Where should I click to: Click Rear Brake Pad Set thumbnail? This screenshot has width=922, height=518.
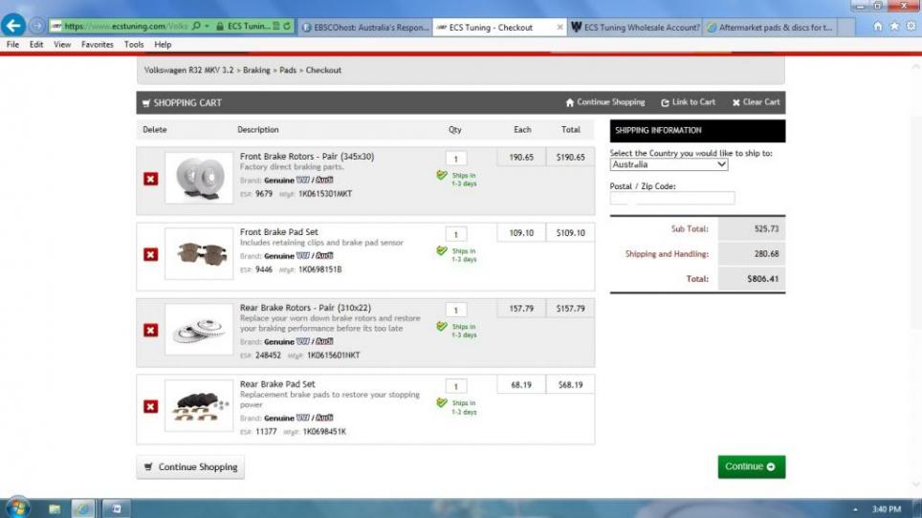(x=199, y=406)
